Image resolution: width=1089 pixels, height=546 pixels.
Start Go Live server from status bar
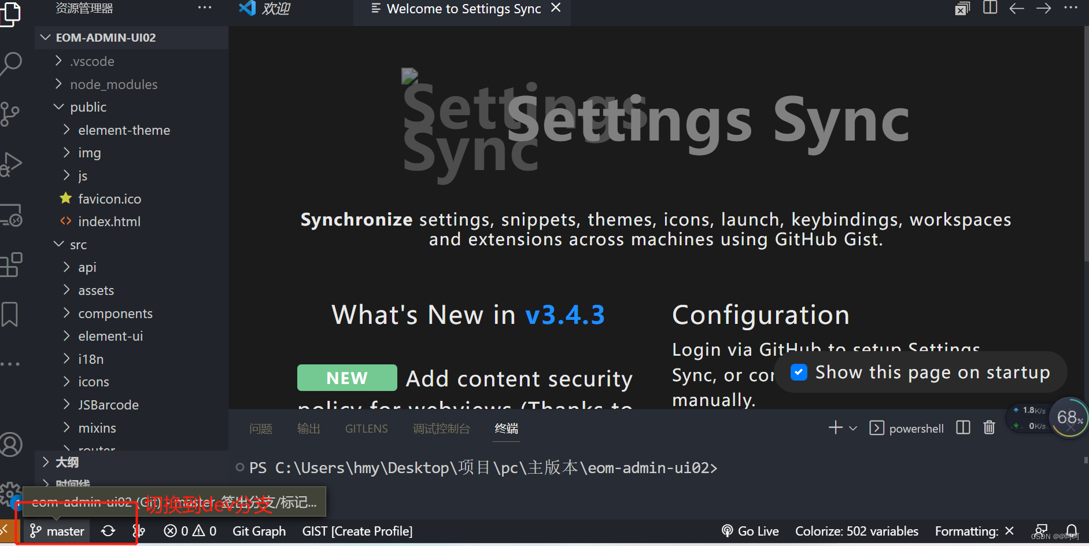point(750,531)
